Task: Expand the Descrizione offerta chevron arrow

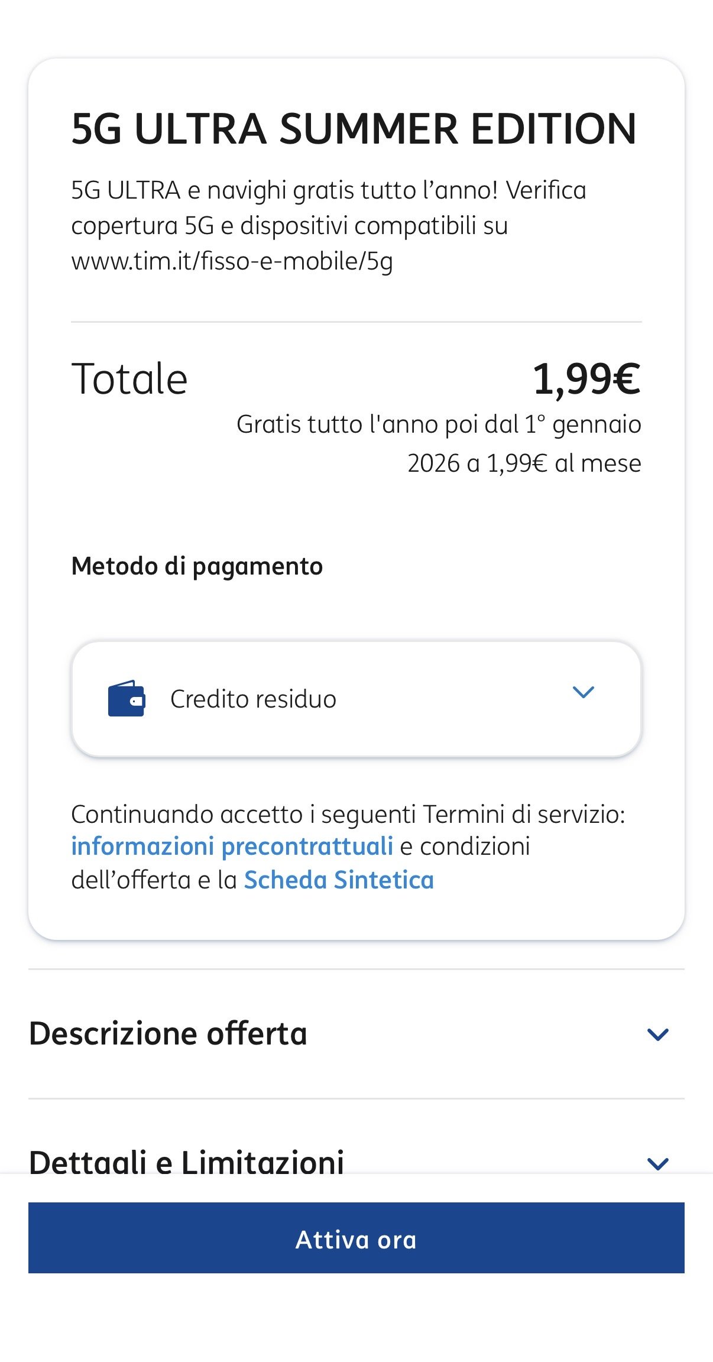Action: coord(657,1035)
